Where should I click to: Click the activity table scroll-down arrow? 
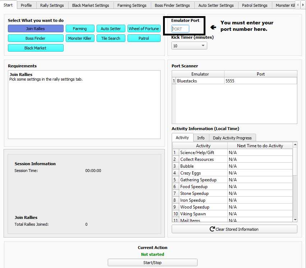pos(295,220)
